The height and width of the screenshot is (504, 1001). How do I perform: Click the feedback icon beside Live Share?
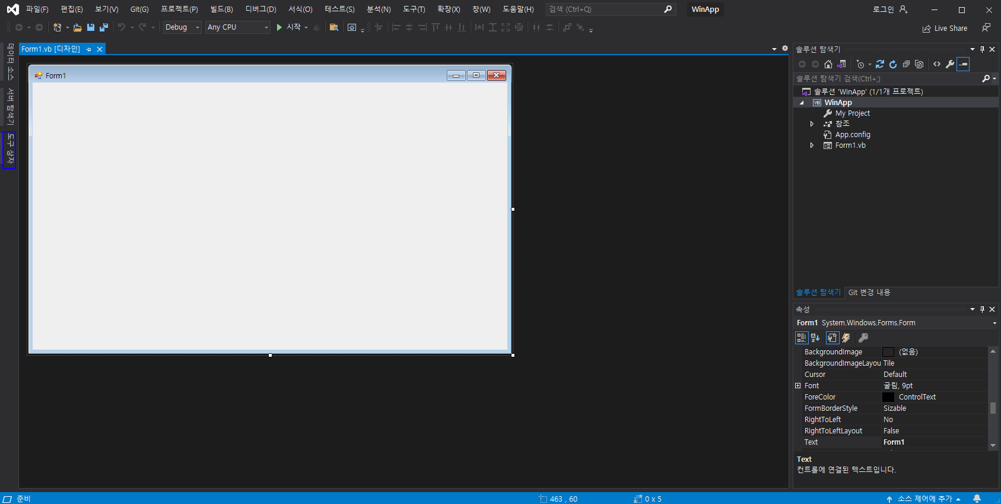tap(986, 28)
